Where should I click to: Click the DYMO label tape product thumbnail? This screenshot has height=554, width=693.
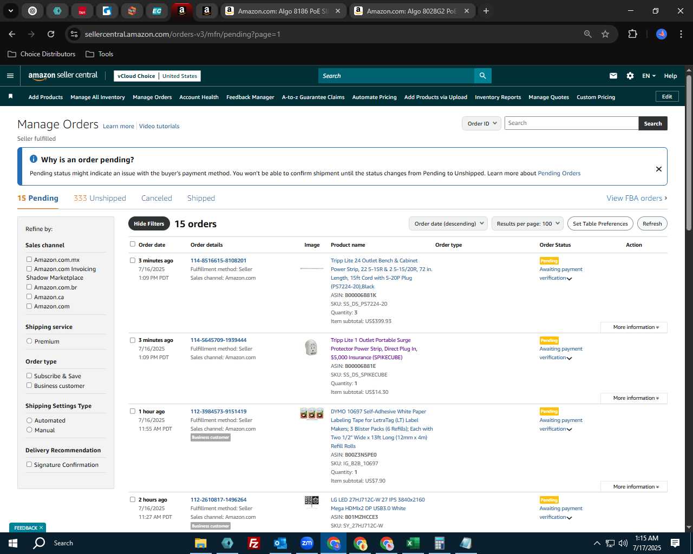312,413
